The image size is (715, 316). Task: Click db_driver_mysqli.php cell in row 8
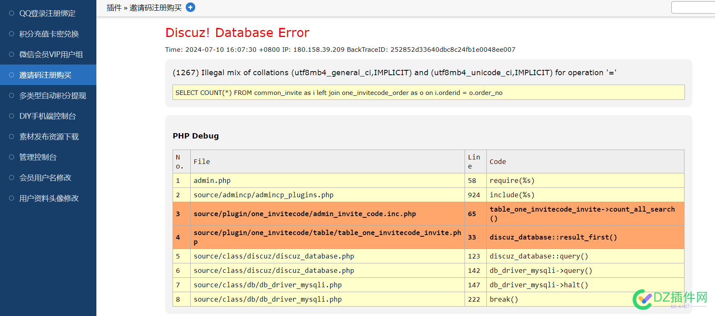click(x=327, y=299)
